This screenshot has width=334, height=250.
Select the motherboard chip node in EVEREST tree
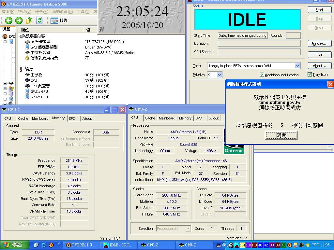pyautogui.click(x=11, y=83)
